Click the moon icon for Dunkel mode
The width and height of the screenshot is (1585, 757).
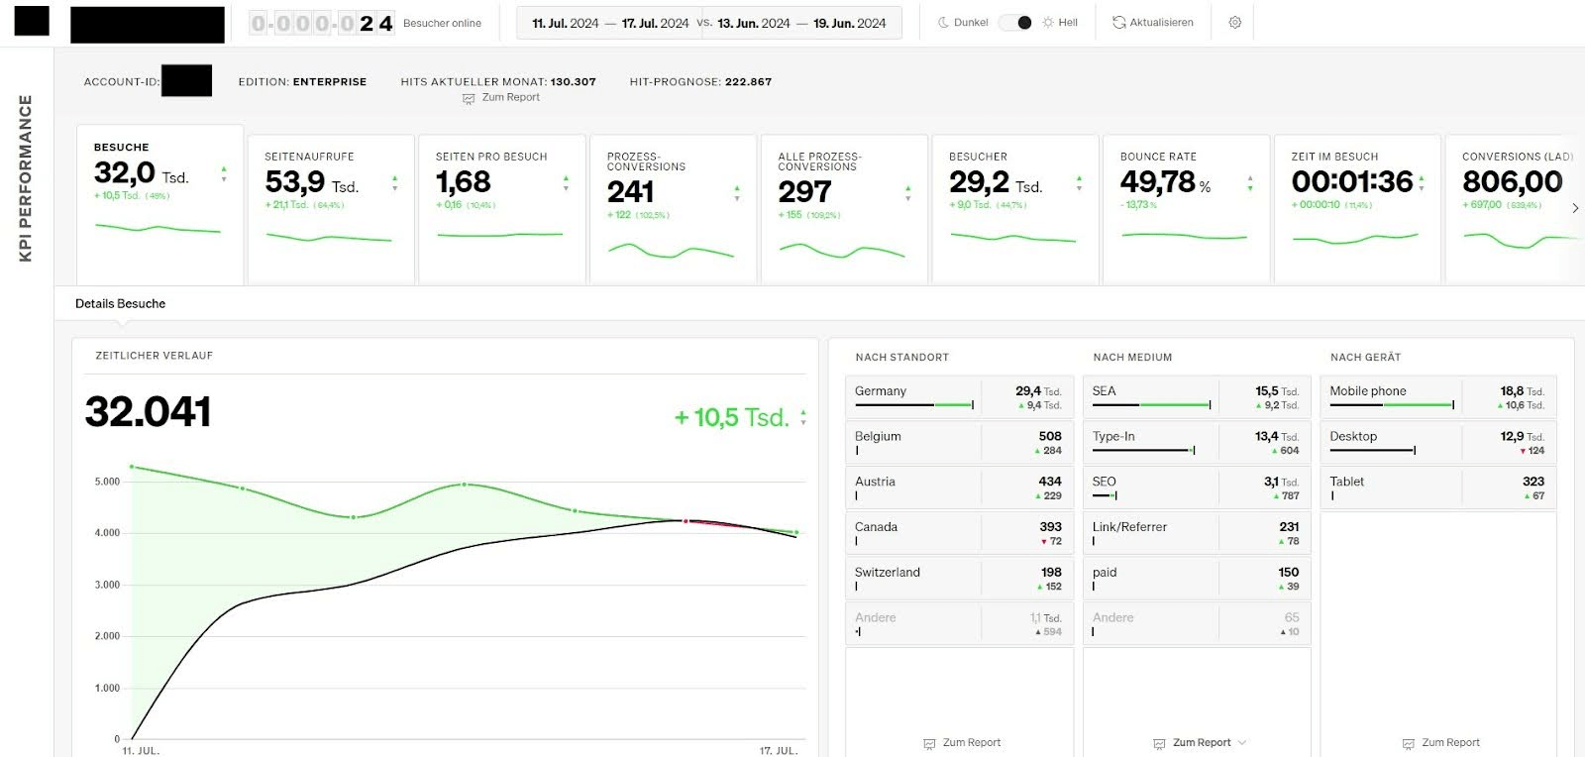[943, 23]
